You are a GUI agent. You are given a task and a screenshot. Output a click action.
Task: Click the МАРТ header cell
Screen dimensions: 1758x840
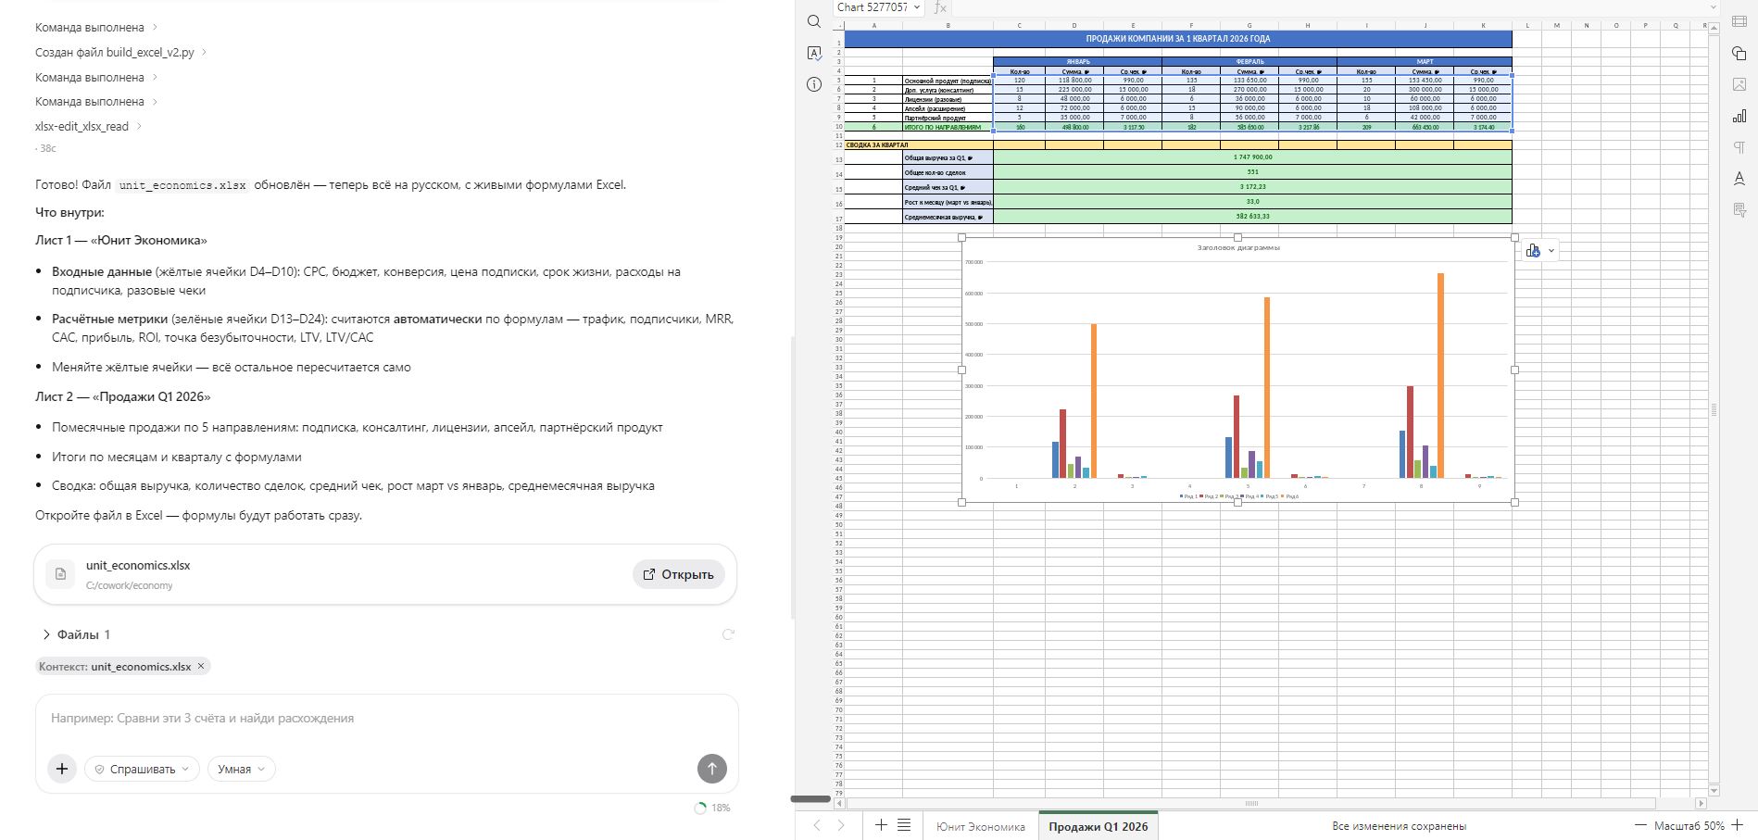point(1425,62)
